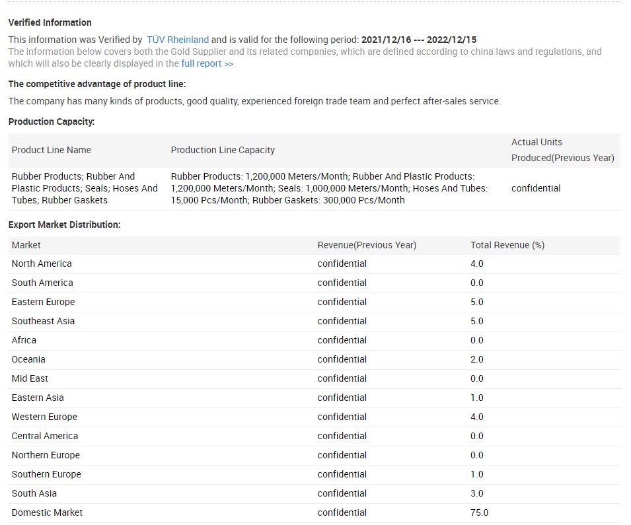
Task: Click the Production Capacity section heading
Action: [52, 122]
